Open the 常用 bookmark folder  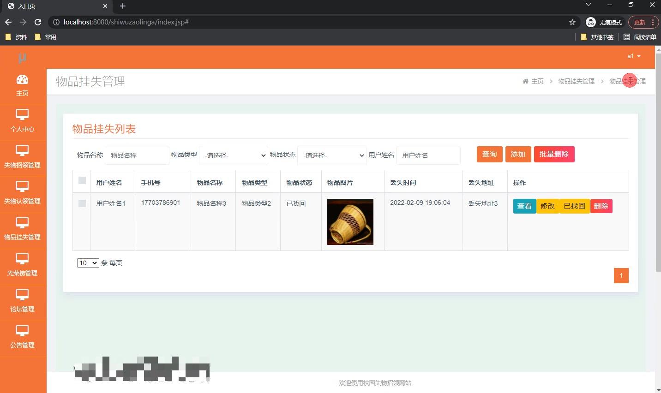pos(45,37)
